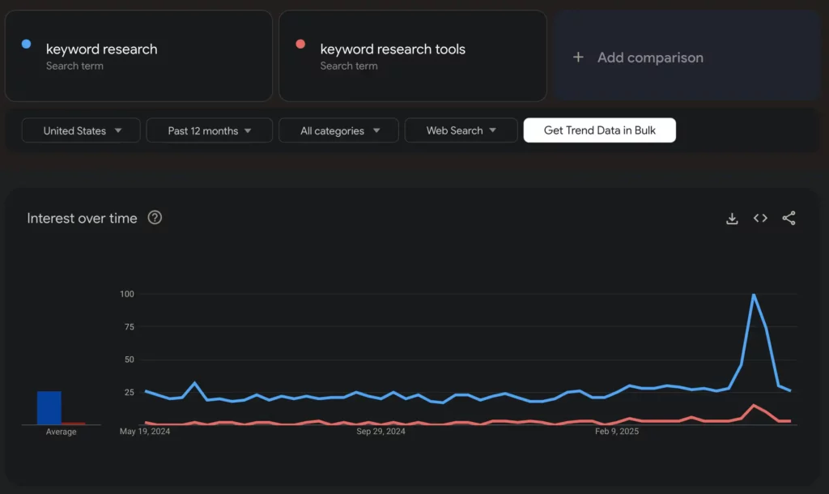Click the blue Average bar
This screenshot has height=494, width=829.
pos(49,408)
